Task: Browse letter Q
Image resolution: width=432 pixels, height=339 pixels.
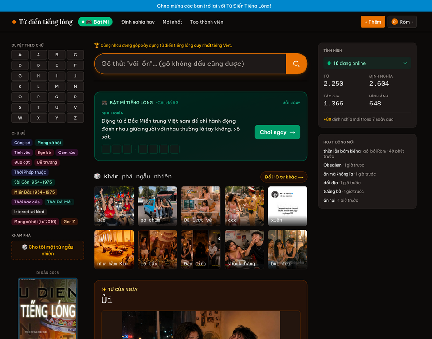Action: pos(57,97)
